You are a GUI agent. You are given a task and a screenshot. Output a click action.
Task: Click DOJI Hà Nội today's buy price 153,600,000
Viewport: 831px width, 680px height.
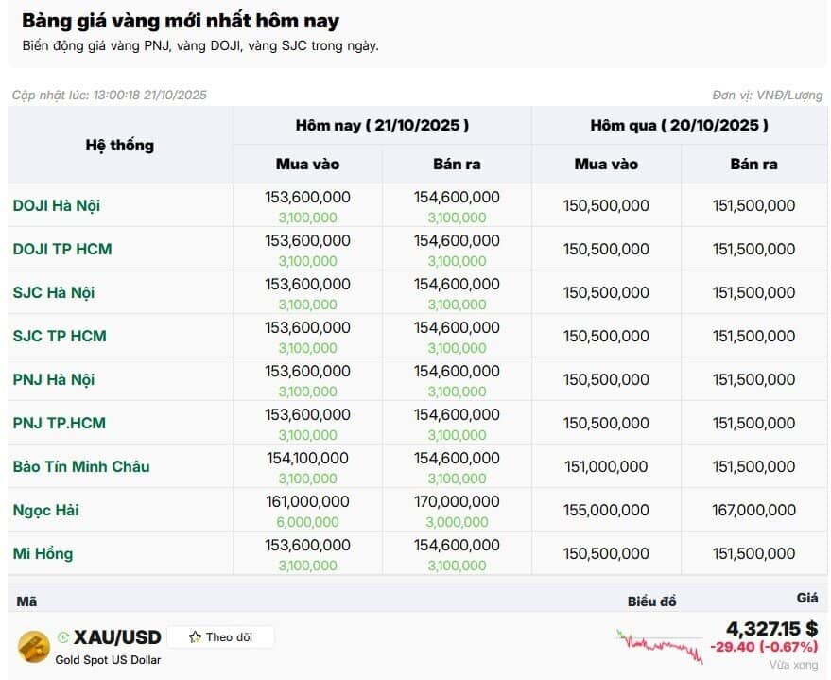point(307,197)
